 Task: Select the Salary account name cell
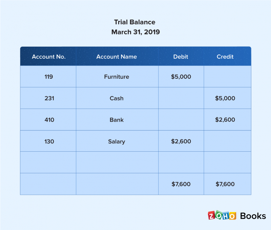pyautogui.click(x=117, y=141)
